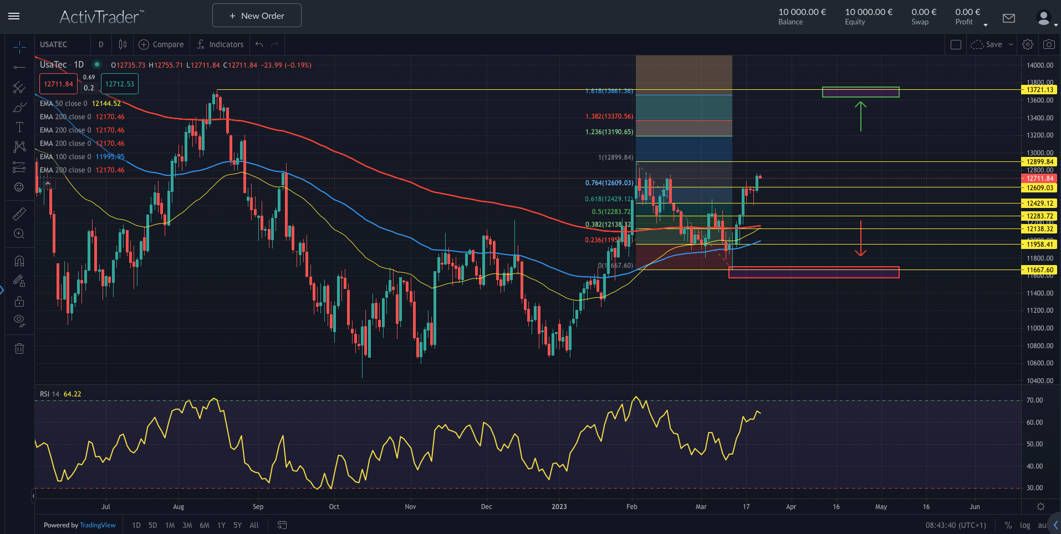The image size is (1061, 534).
Task: Select the text annotation tool
Action: point(19,126)
